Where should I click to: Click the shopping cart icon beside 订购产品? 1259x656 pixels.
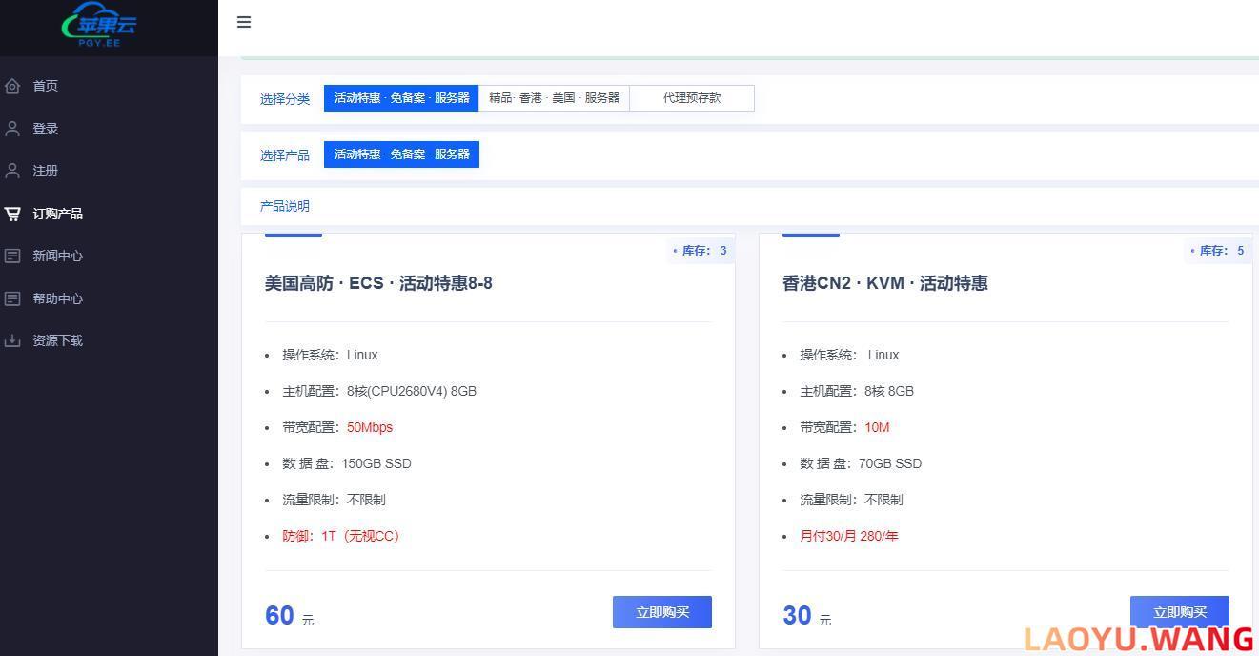pos(12,214)
